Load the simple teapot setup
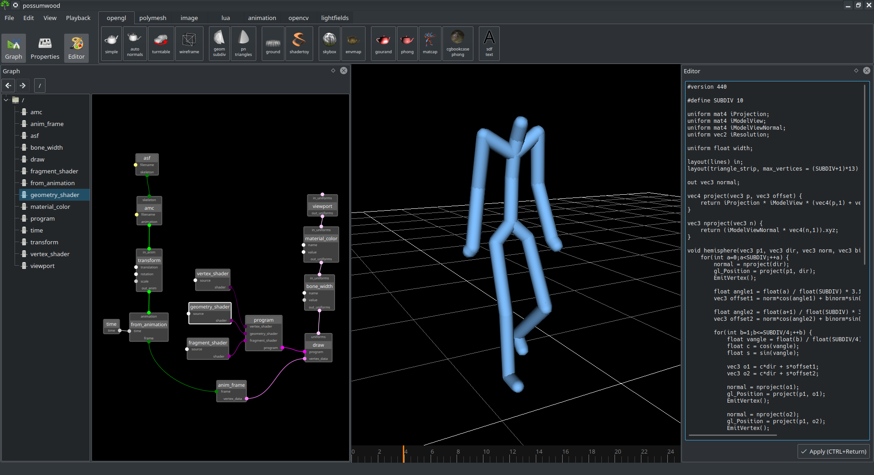This screenshot has width=874, height=475. click(x=112, y=44)
